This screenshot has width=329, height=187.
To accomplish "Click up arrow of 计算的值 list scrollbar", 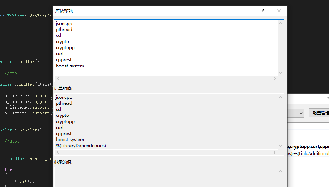I will [280, 97].
